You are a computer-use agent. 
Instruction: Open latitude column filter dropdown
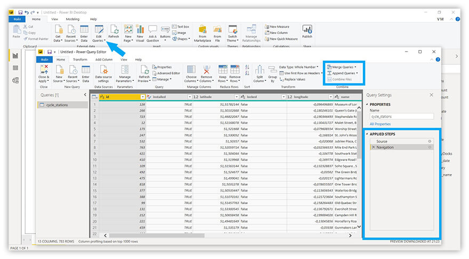237,97
